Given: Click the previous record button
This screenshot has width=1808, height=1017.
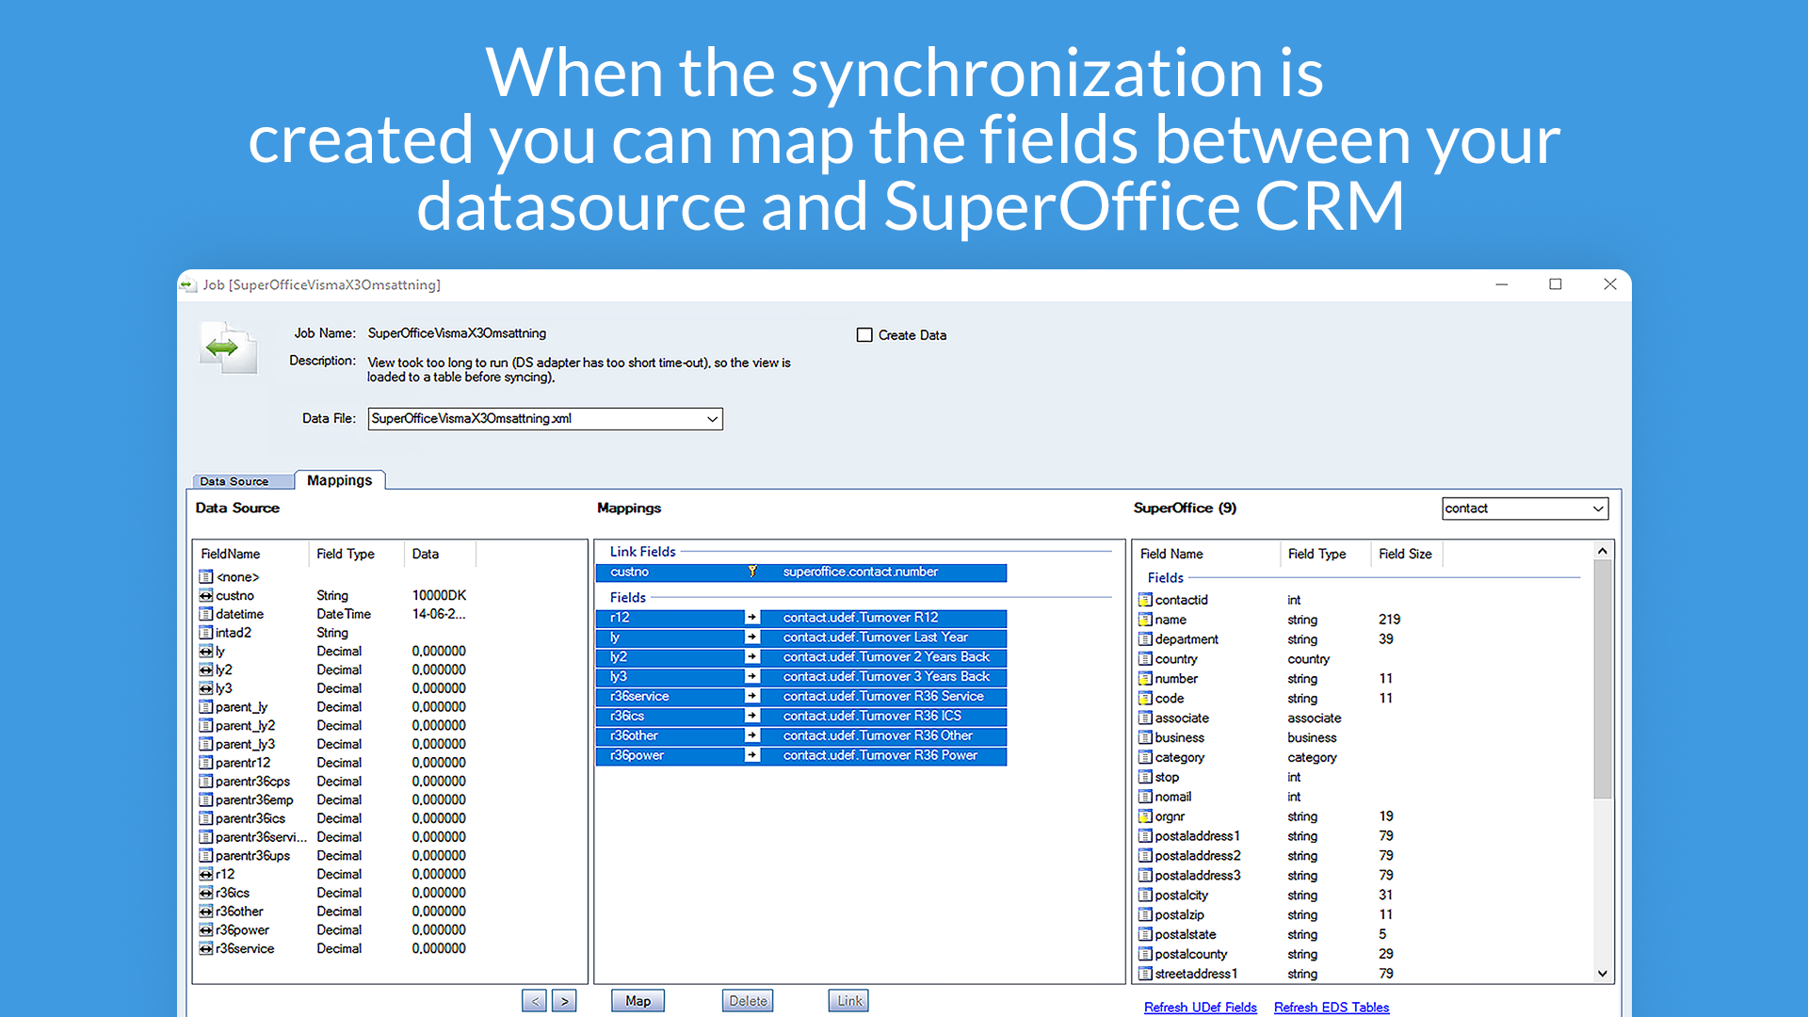Looking at the screenshot, I should tap(535, 1001).
